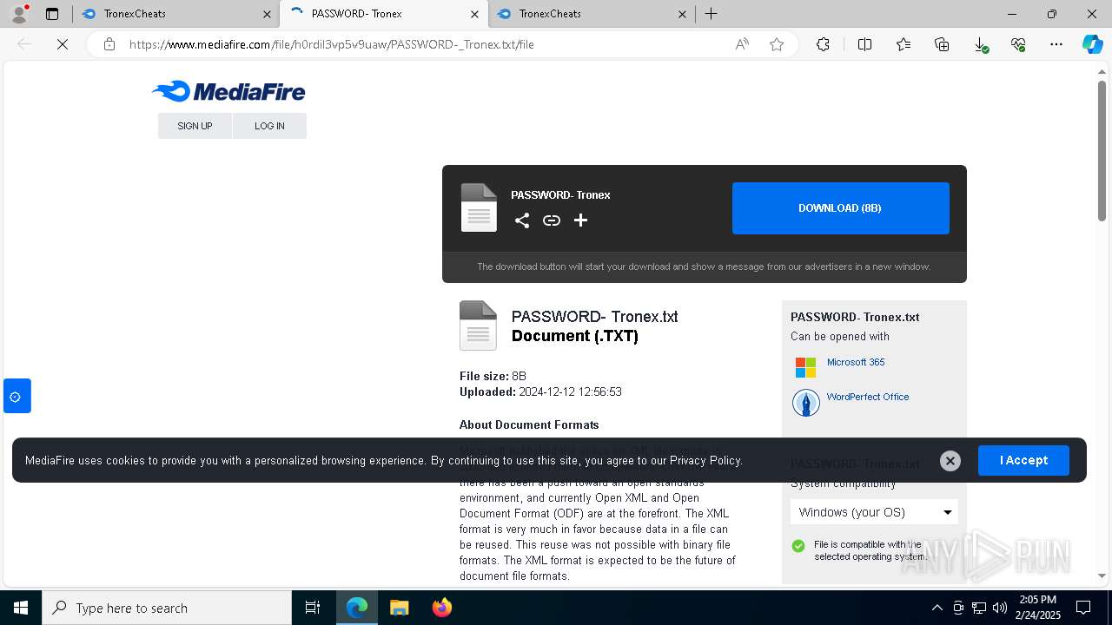Click the green compatibility checkmark icon
The height and width of the screenshot is (625, 1112).
pos(798,546)
